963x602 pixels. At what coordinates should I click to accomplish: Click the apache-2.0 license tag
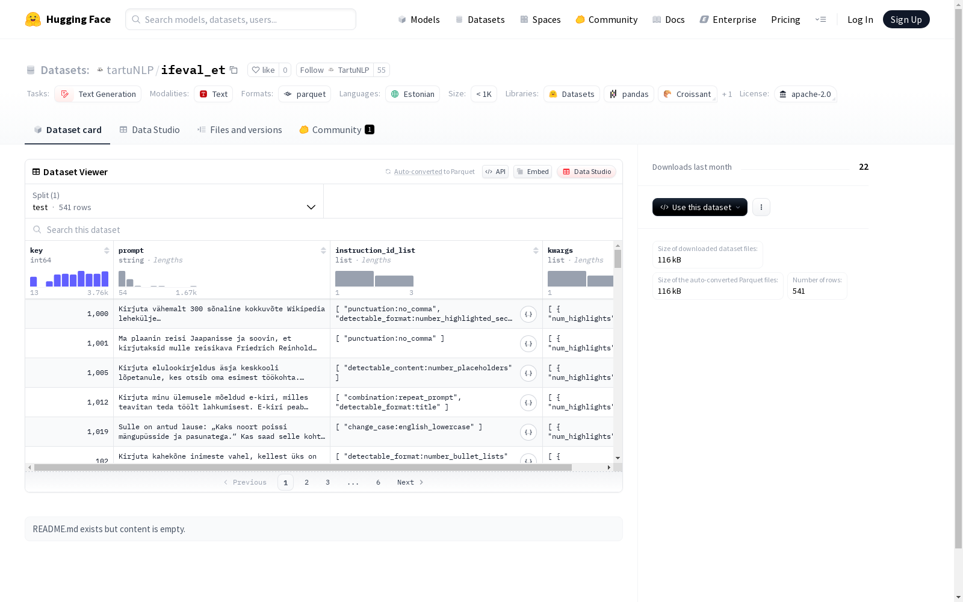tap(805, 94)
